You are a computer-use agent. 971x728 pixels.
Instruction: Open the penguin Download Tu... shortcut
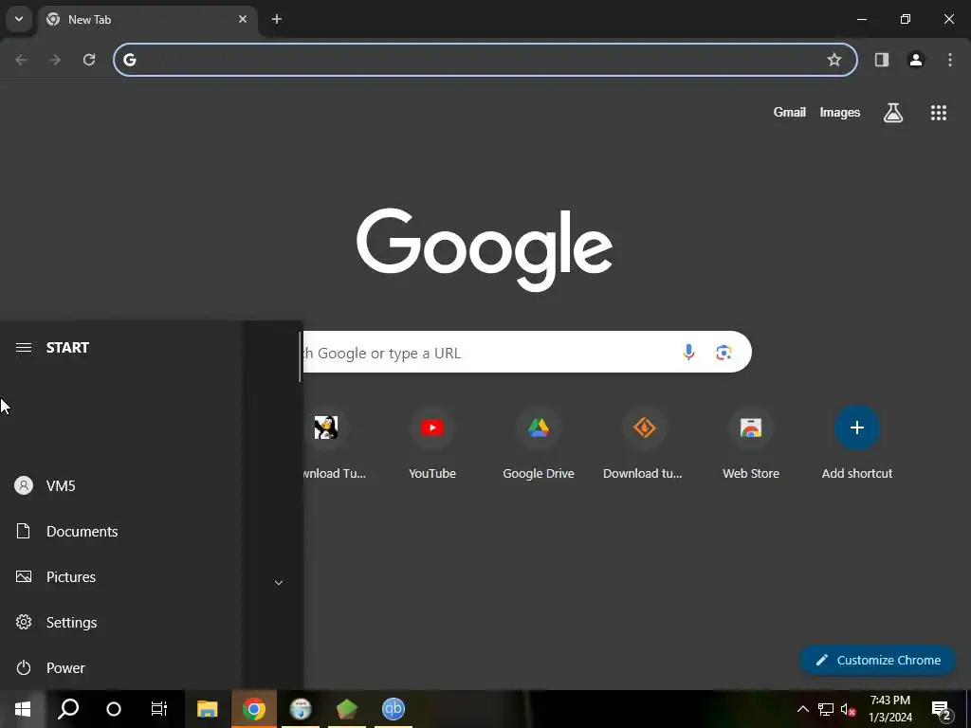tap(333, 444)
